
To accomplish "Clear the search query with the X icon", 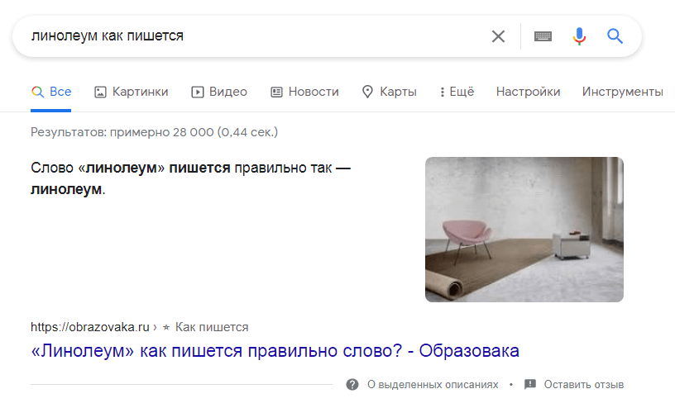I will pos(498,36).
